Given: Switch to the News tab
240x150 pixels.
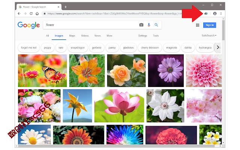Looking at the screenshot, I should click(x=97, y=36).
